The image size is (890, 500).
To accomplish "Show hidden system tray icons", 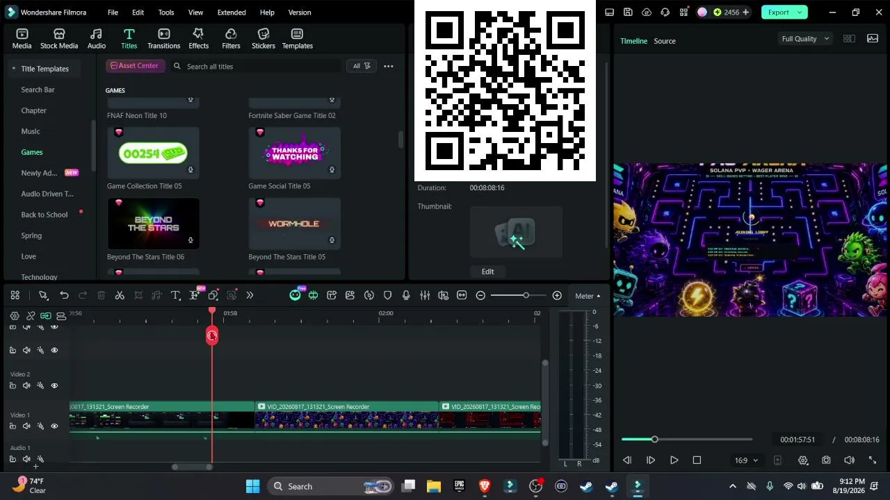I will [x=732, y=486].
